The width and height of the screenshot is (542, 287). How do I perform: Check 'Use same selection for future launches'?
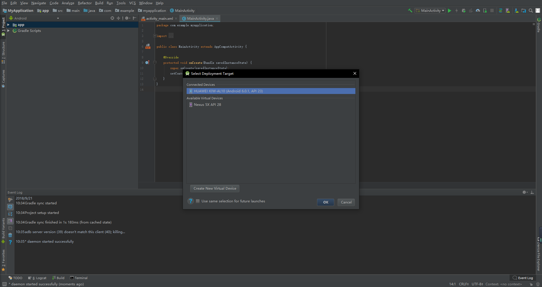point(198,201)
